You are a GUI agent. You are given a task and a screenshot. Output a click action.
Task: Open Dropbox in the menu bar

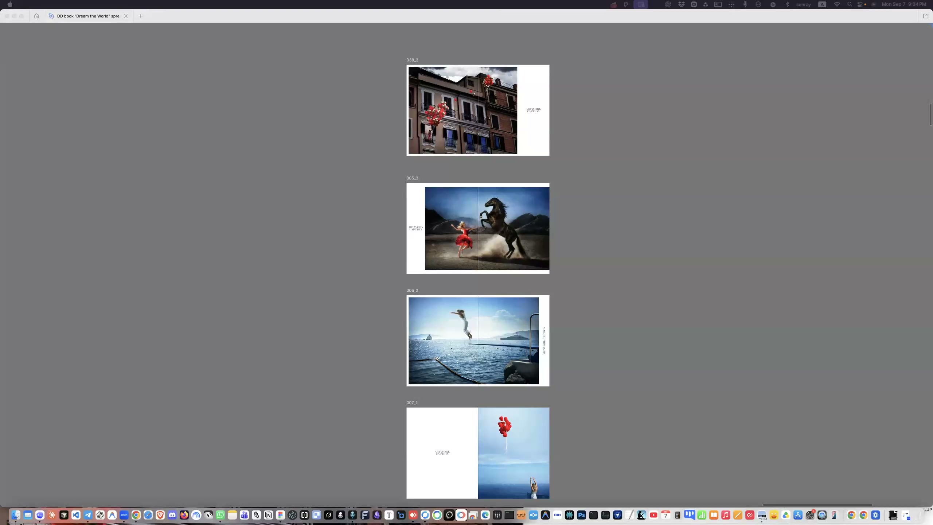click(681, 4)
